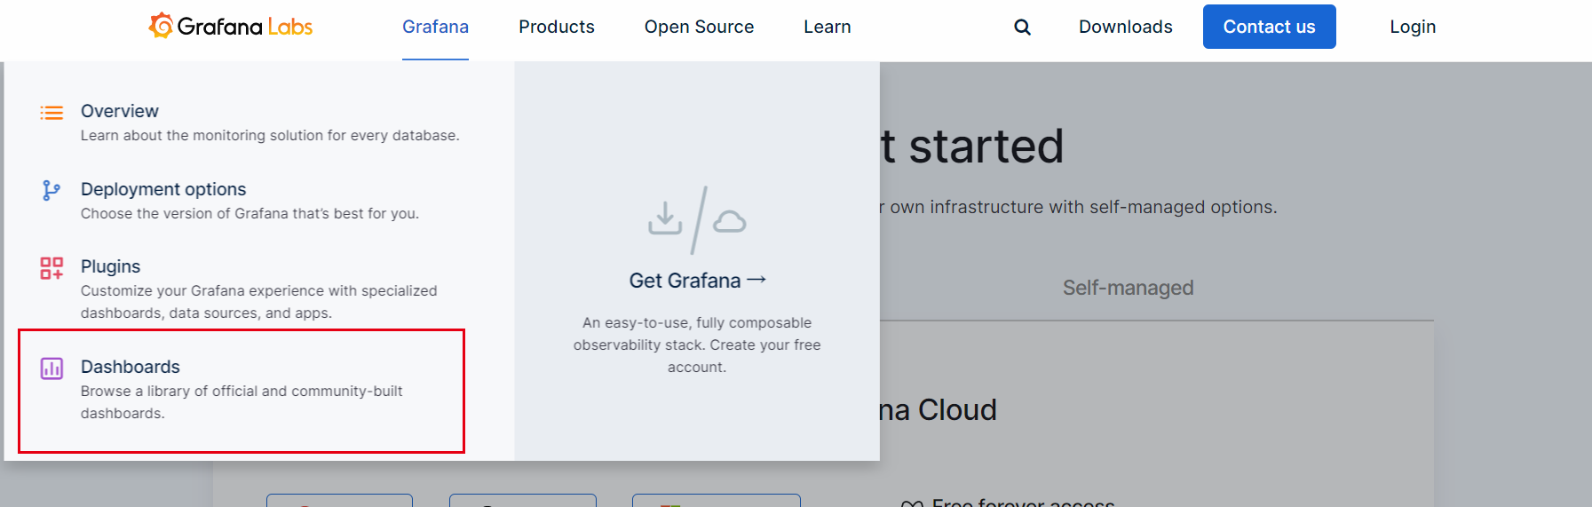
Task: Open the search magnifier icon
Action: coord(1023,28)
